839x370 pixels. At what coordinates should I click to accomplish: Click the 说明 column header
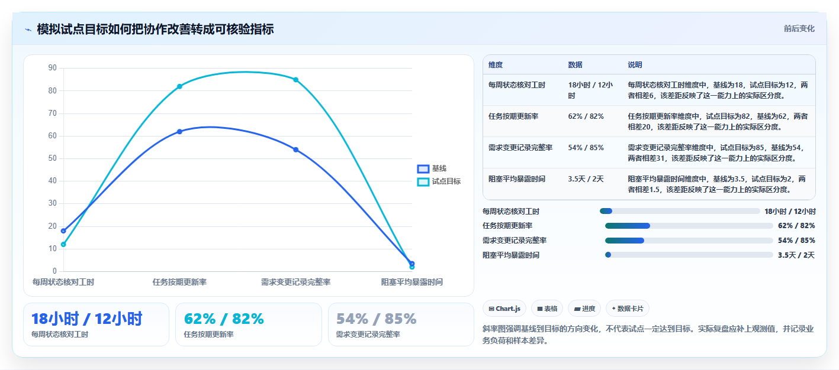635,65
